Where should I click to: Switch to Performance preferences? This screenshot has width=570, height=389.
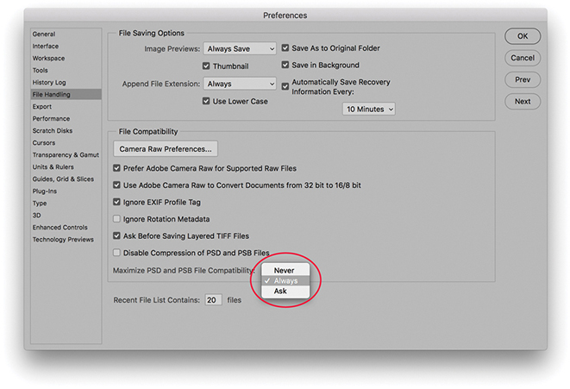click(x=51, y=118)
